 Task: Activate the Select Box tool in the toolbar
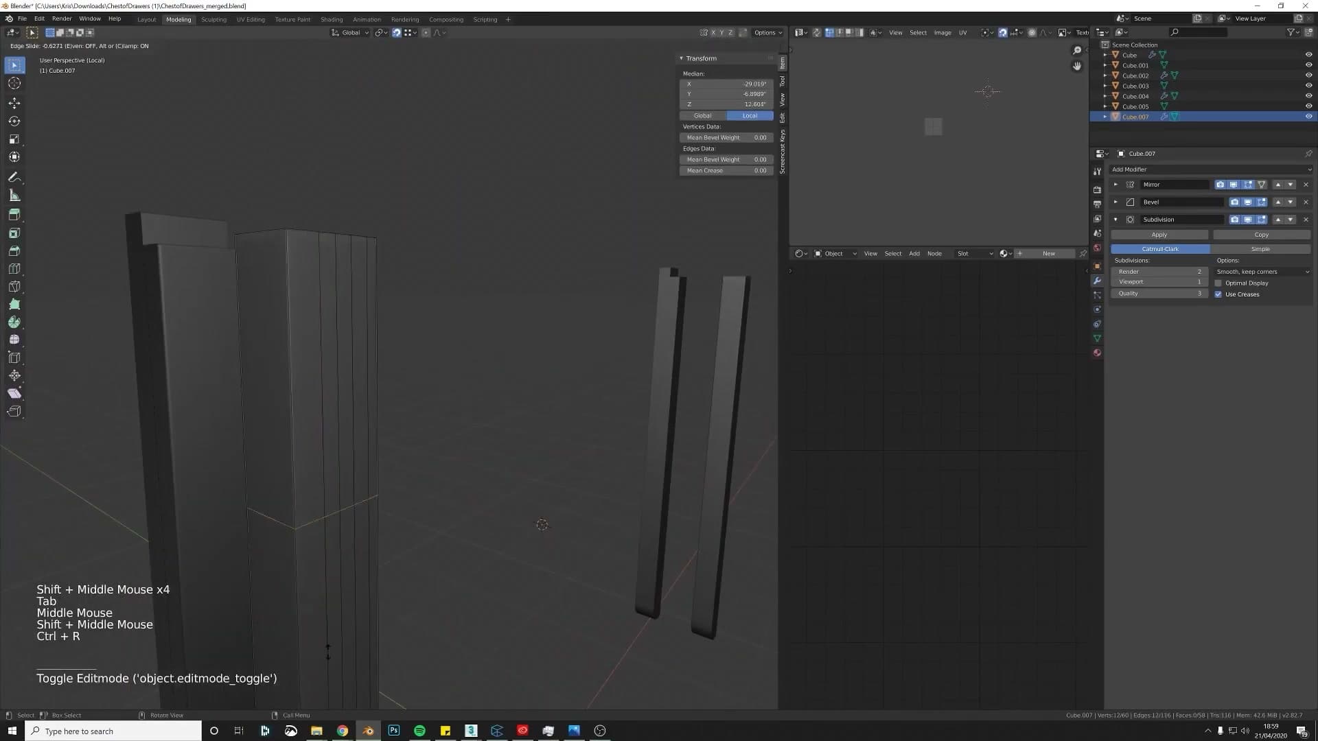click(14, 65)
